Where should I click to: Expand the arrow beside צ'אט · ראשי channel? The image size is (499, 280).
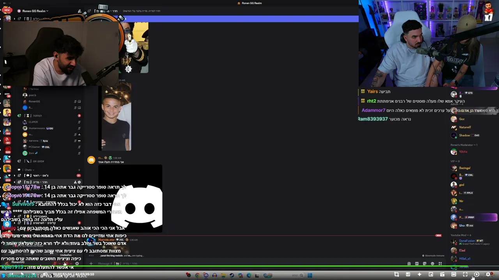14,176
